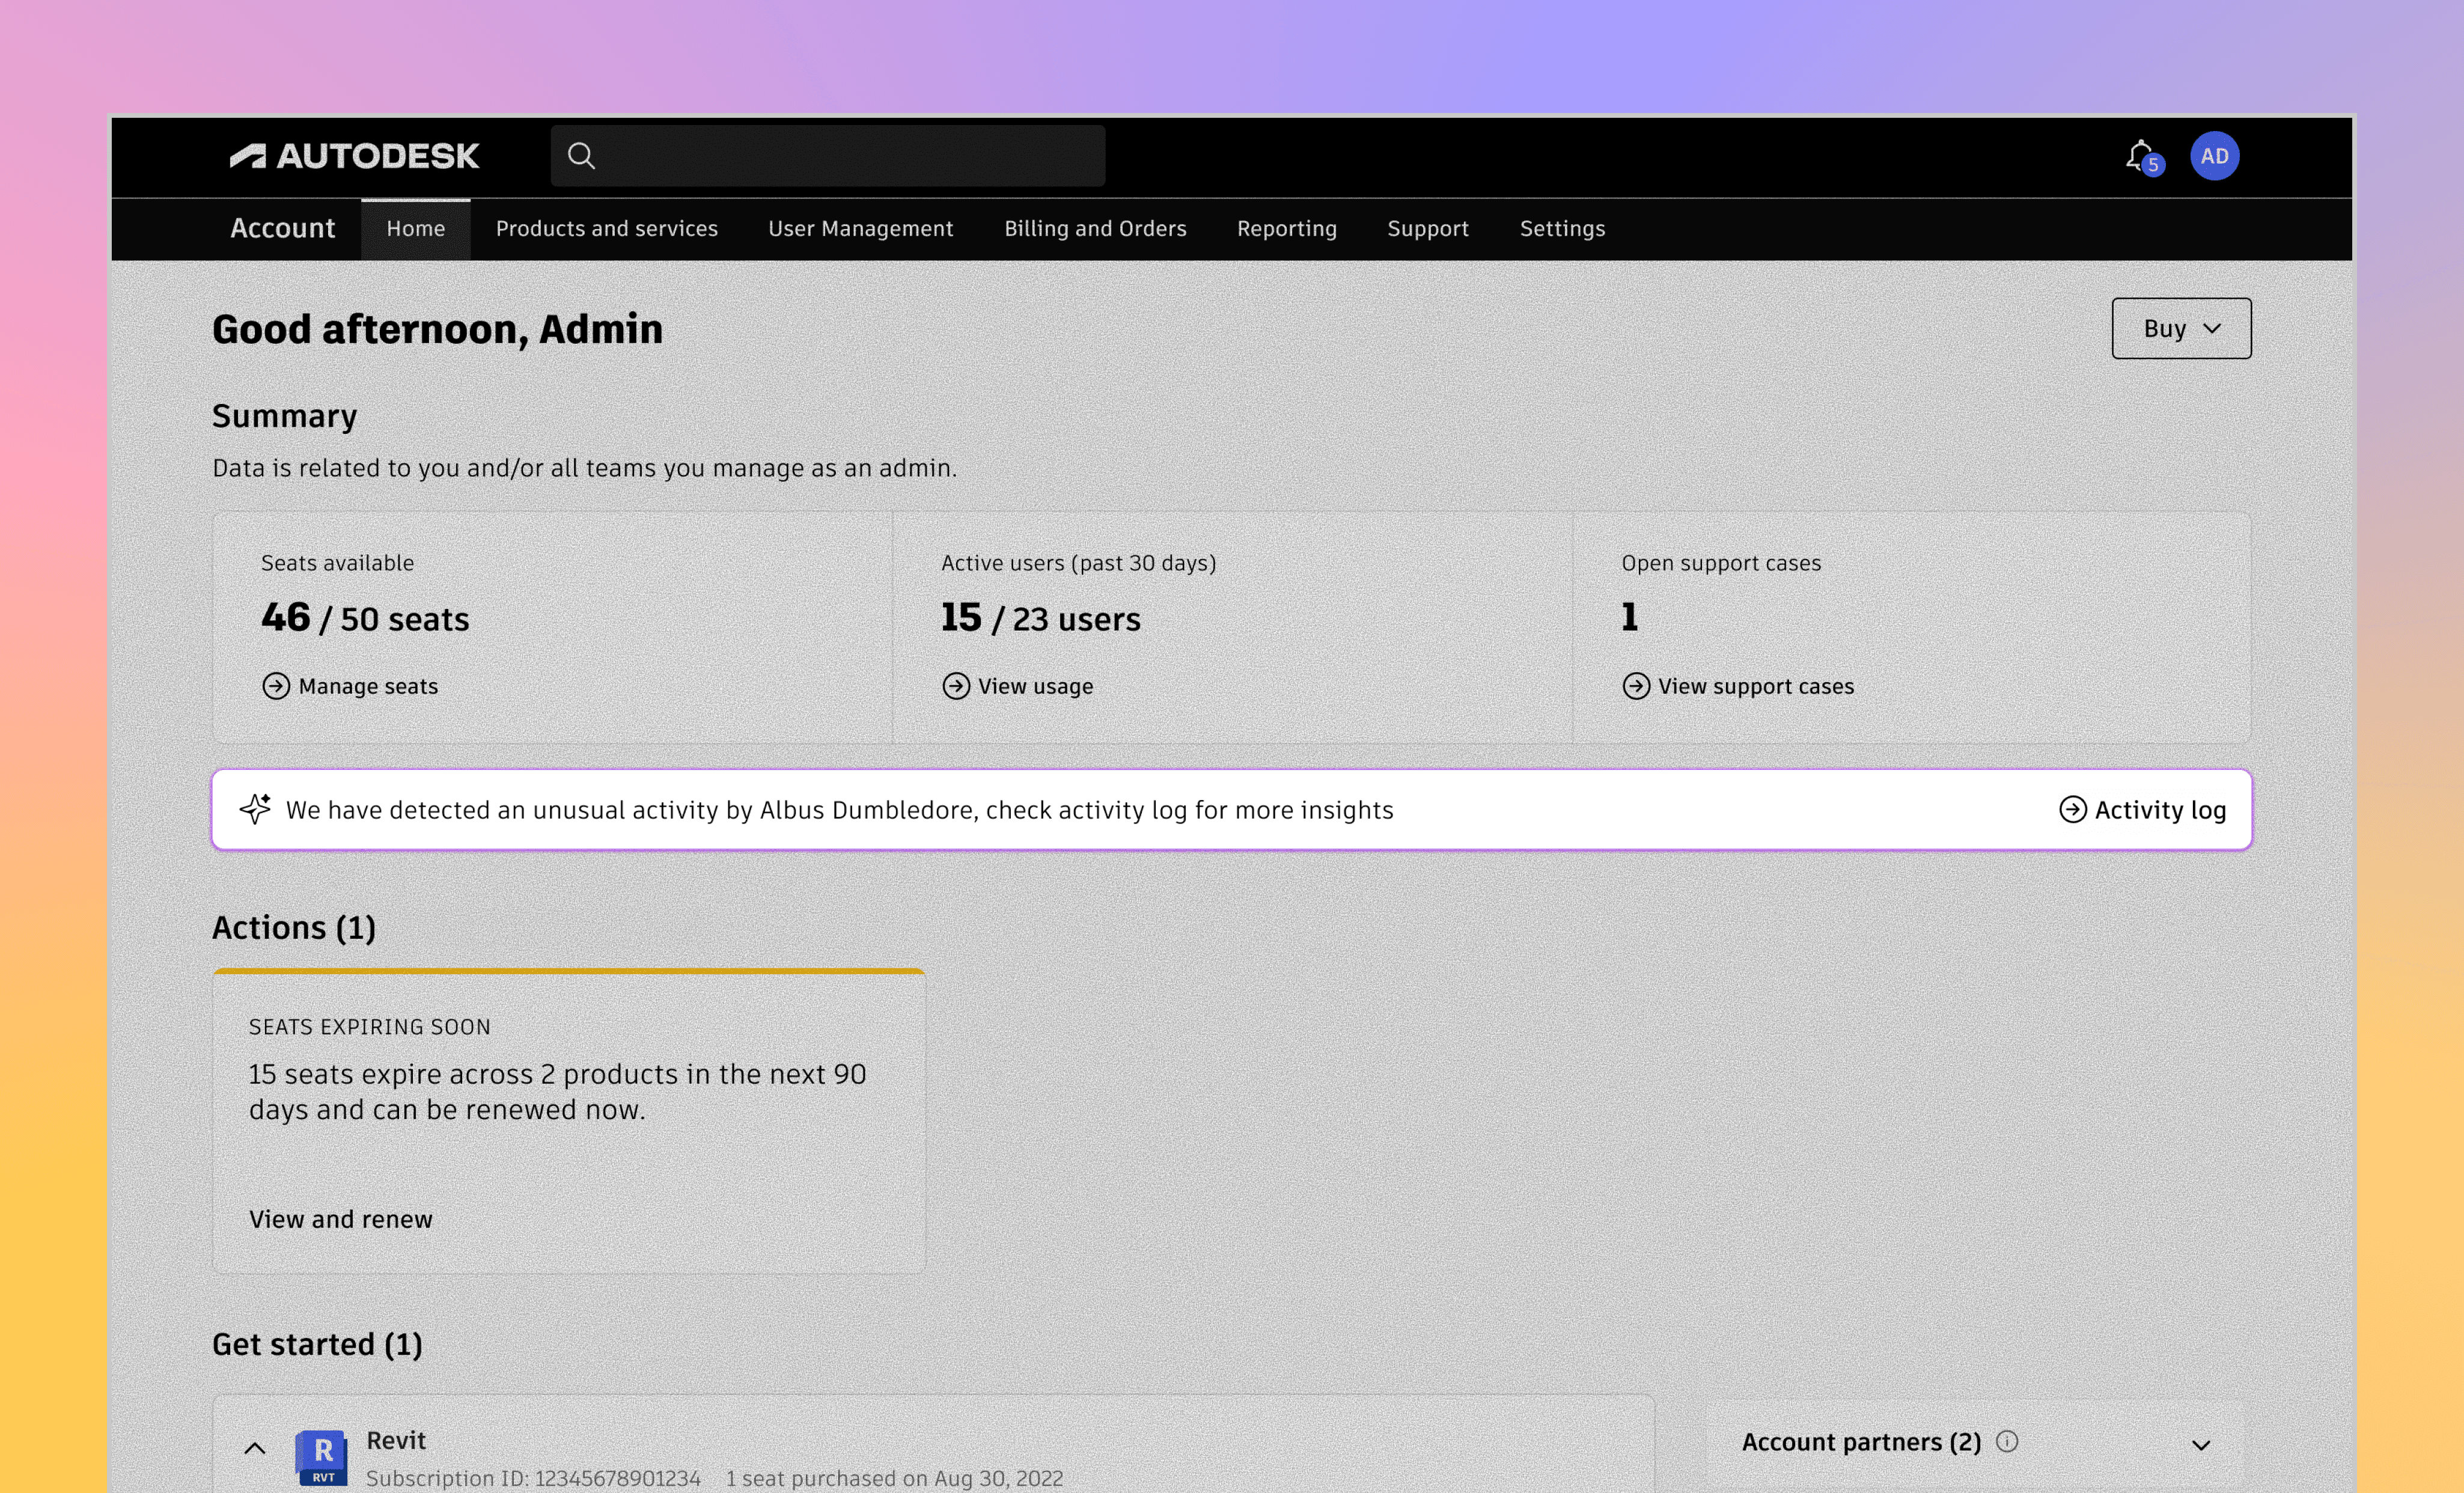Click the notification bell icon

[2139, 156]
